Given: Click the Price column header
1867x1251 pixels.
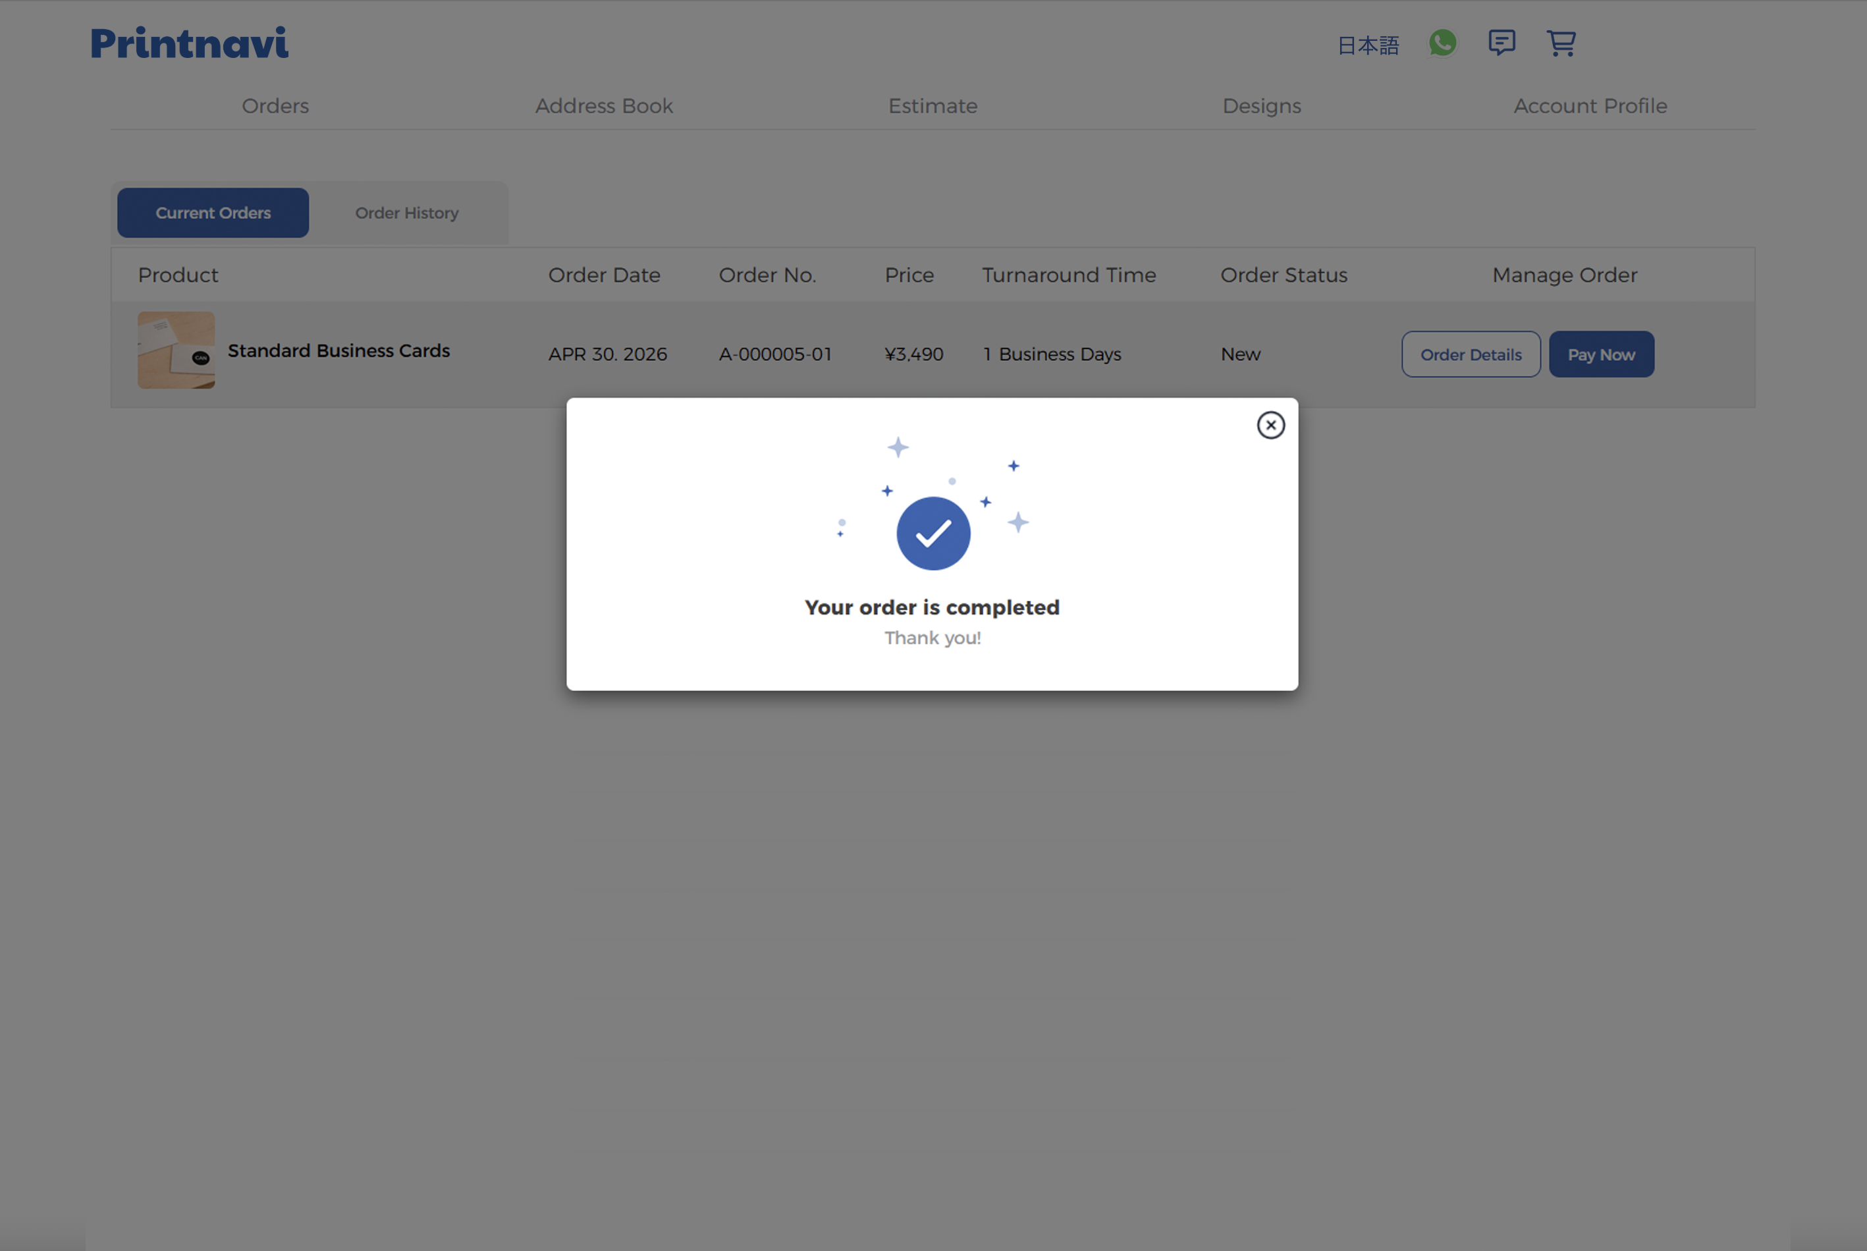Looking at the screenshot, I should (909, 275).
